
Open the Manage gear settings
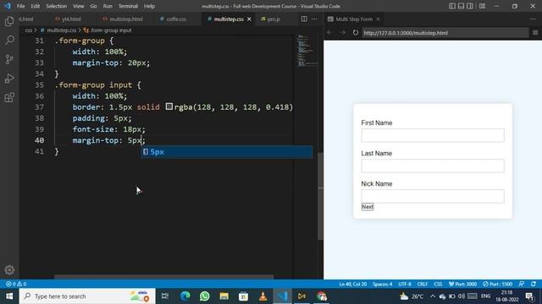[x=9, y=269]
